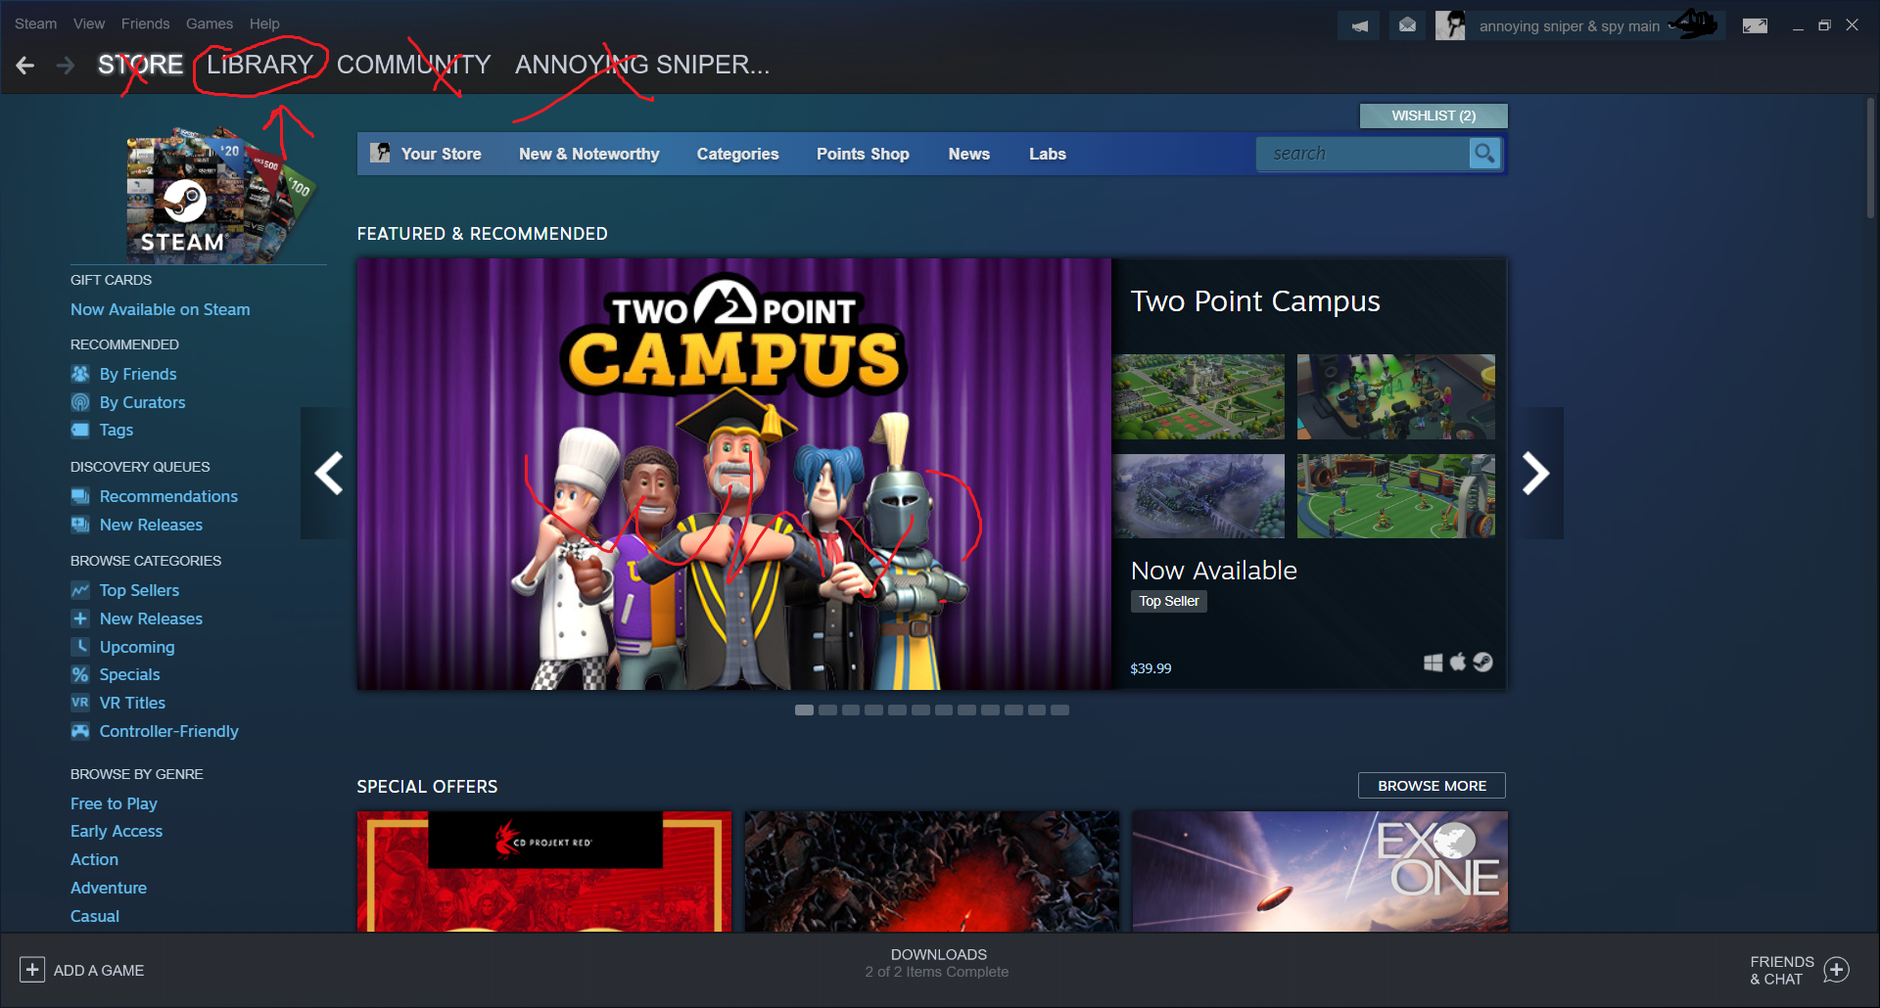Image resolution: width=1880 pixels, height=1008 pixels.
Task: Open the Now Available on Steam link
Action: [x=161, y=309]
